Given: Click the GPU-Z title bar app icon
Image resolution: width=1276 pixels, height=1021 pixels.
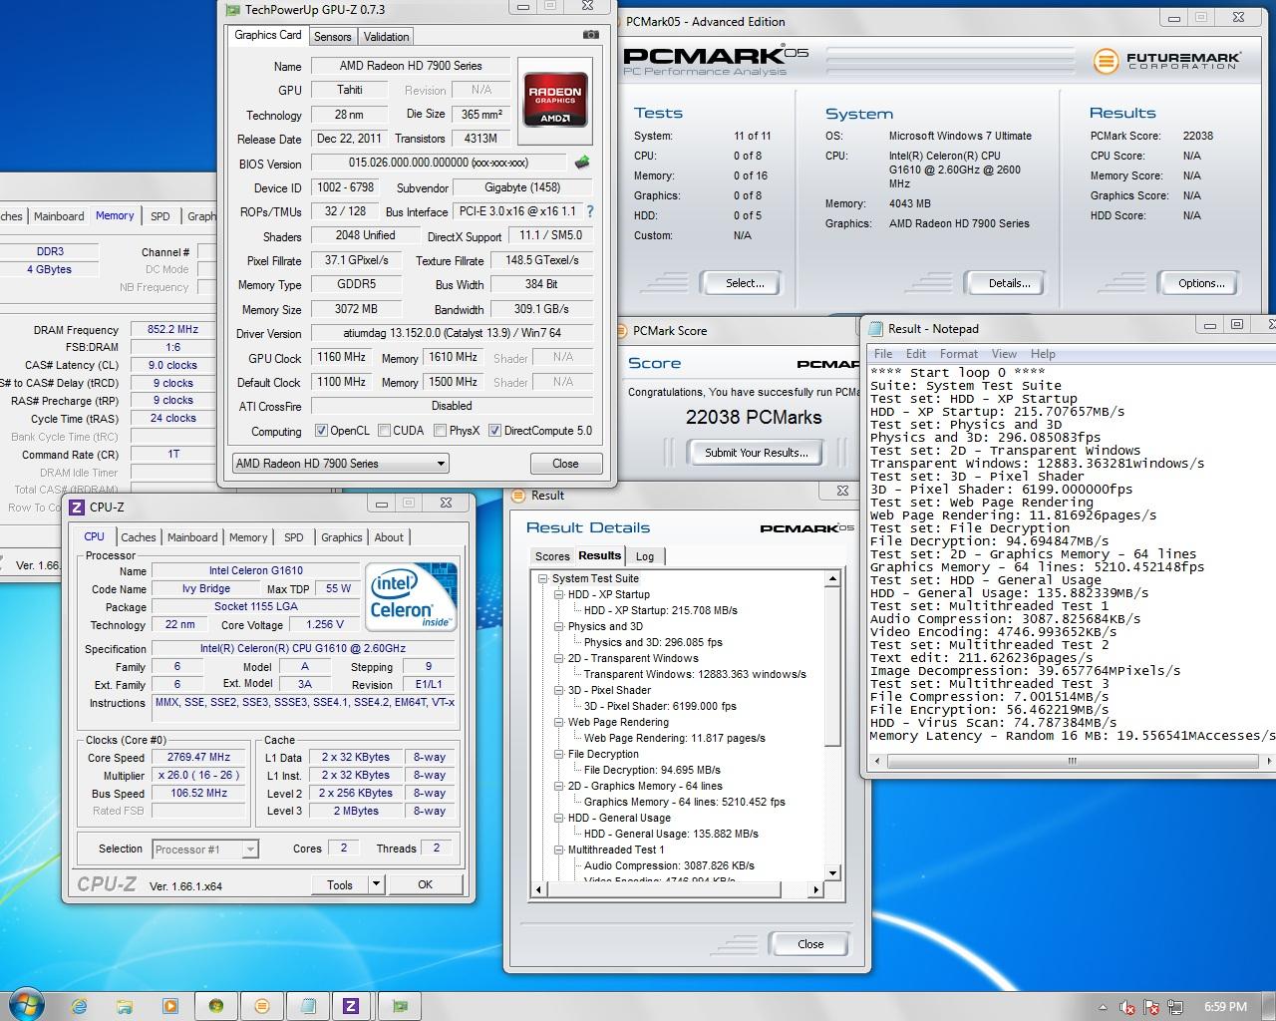Looking at the screenshot, I should [x=233, y=10].
